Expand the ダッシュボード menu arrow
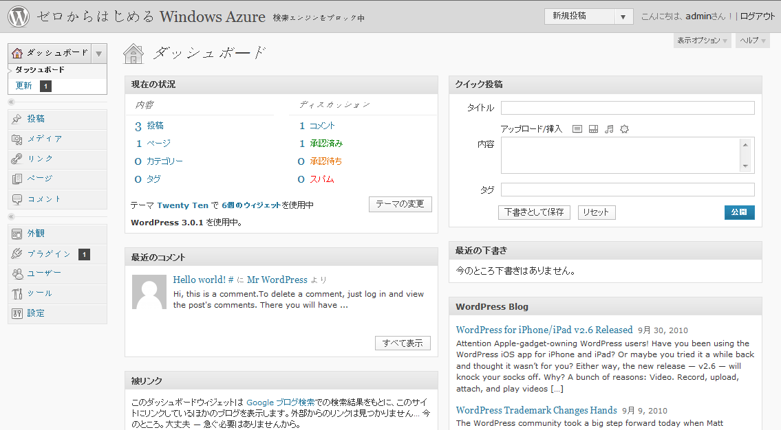The width and height of the screenshot is (781, 430). 99,54
